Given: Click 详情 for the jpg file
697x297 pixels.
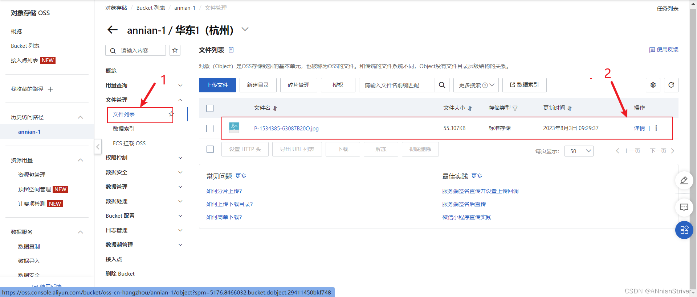Looking at the screenshot, I should [x=639, y=128].
